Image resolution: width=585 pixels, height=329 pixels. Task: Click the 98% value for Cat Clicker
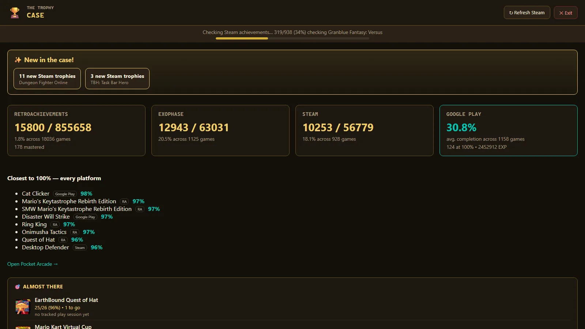pyautogui.click(x=86, y=194)
